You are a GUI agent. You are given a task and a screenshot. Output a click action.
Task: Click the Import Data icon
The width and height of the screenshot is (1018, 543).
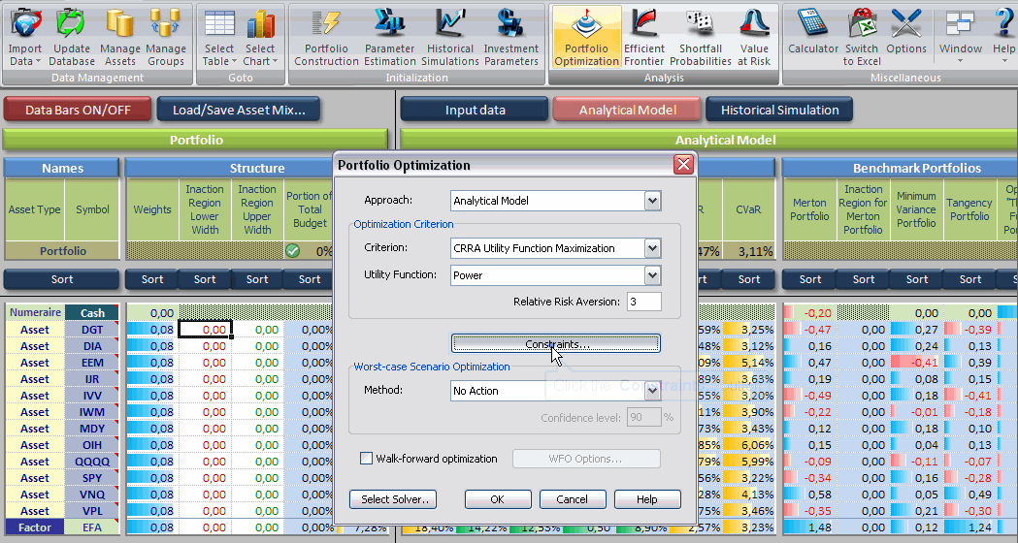tap(25, 23)
